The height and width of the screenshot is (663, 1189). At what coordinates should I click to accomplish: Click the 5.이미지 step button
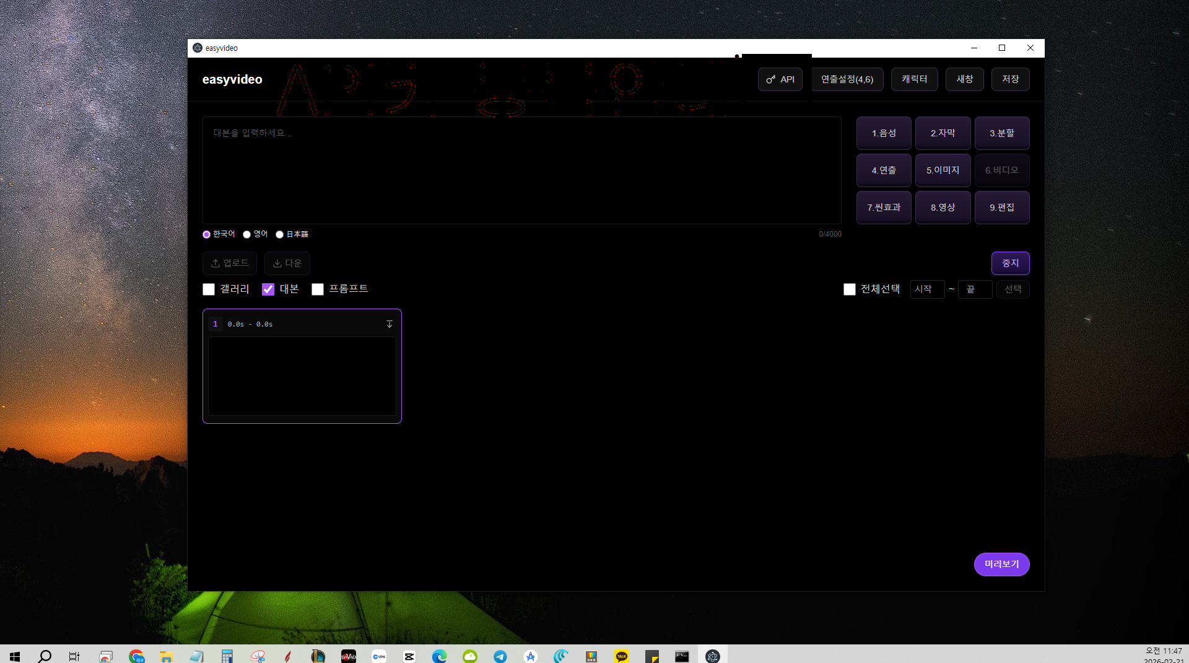click(943, 170)
